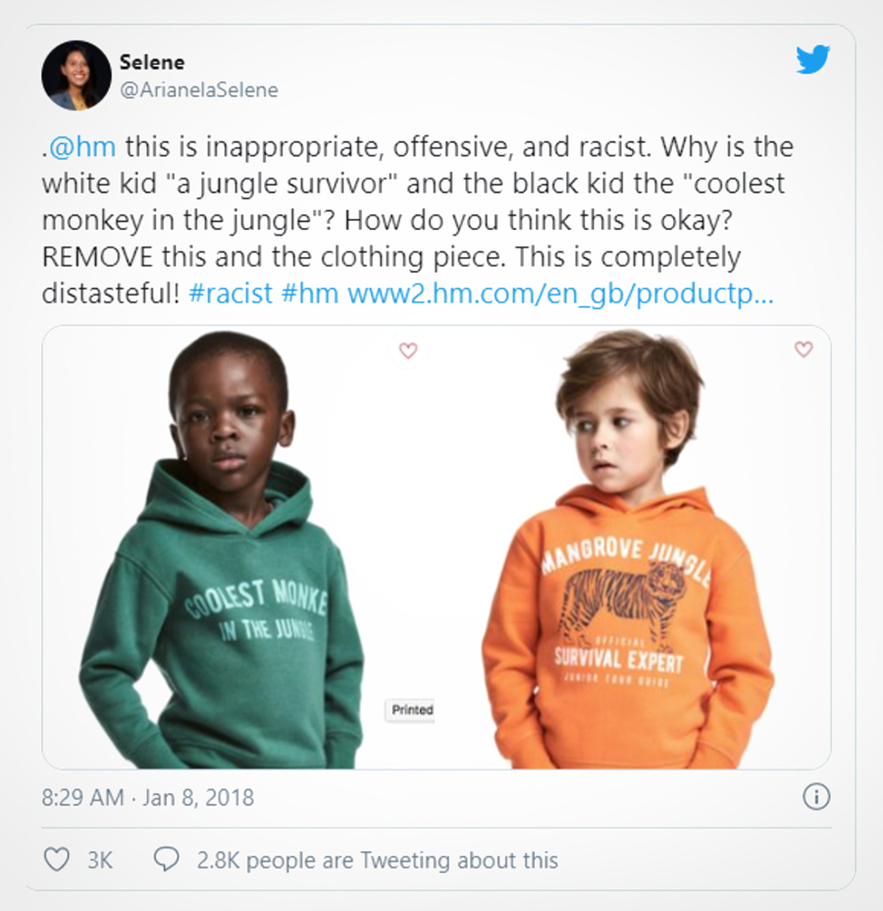Click the Printed tag on the image

[x=410, y=710]
